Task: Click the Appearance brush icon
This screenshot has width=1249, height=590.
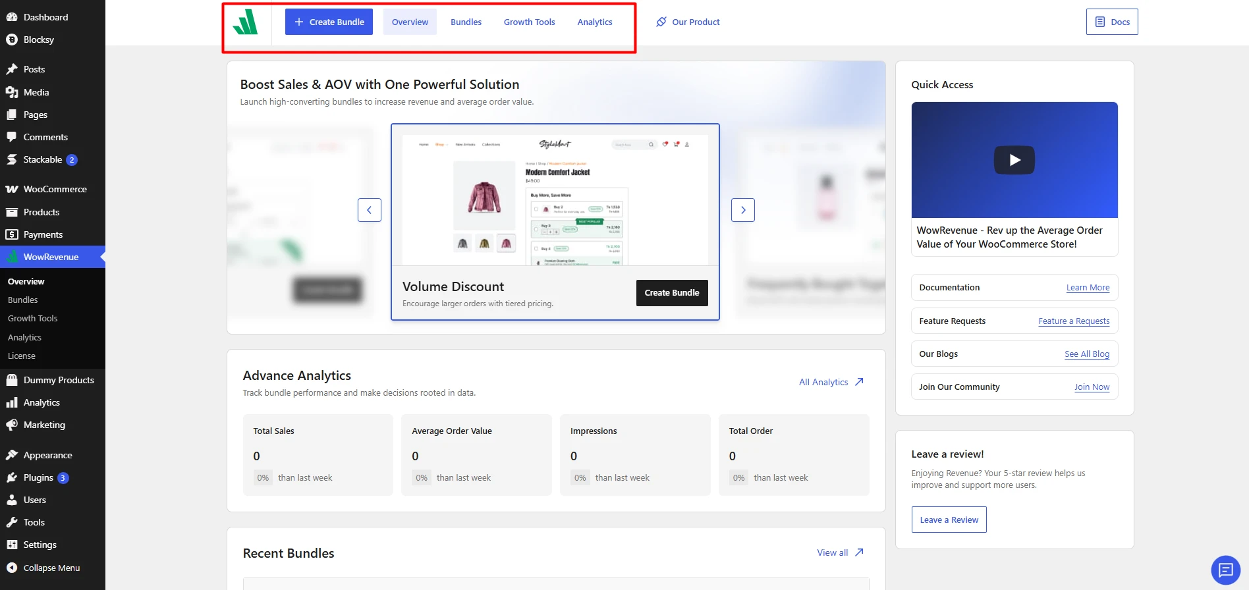Action: click(x=12, y=455)
